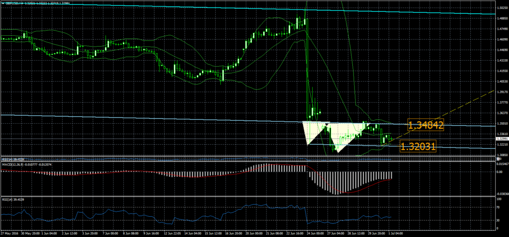Select the 1.34842 orange price label
Viewport: 509px width, 237px height.
click(x=425, y=125)
